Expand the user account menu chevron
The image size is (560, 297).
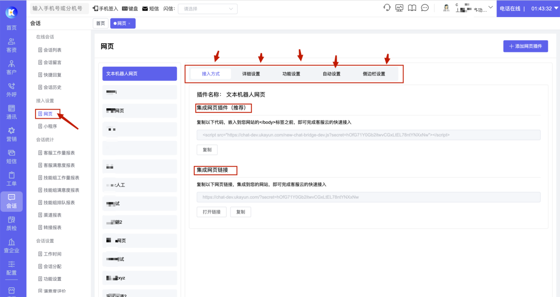pos(490,7)
